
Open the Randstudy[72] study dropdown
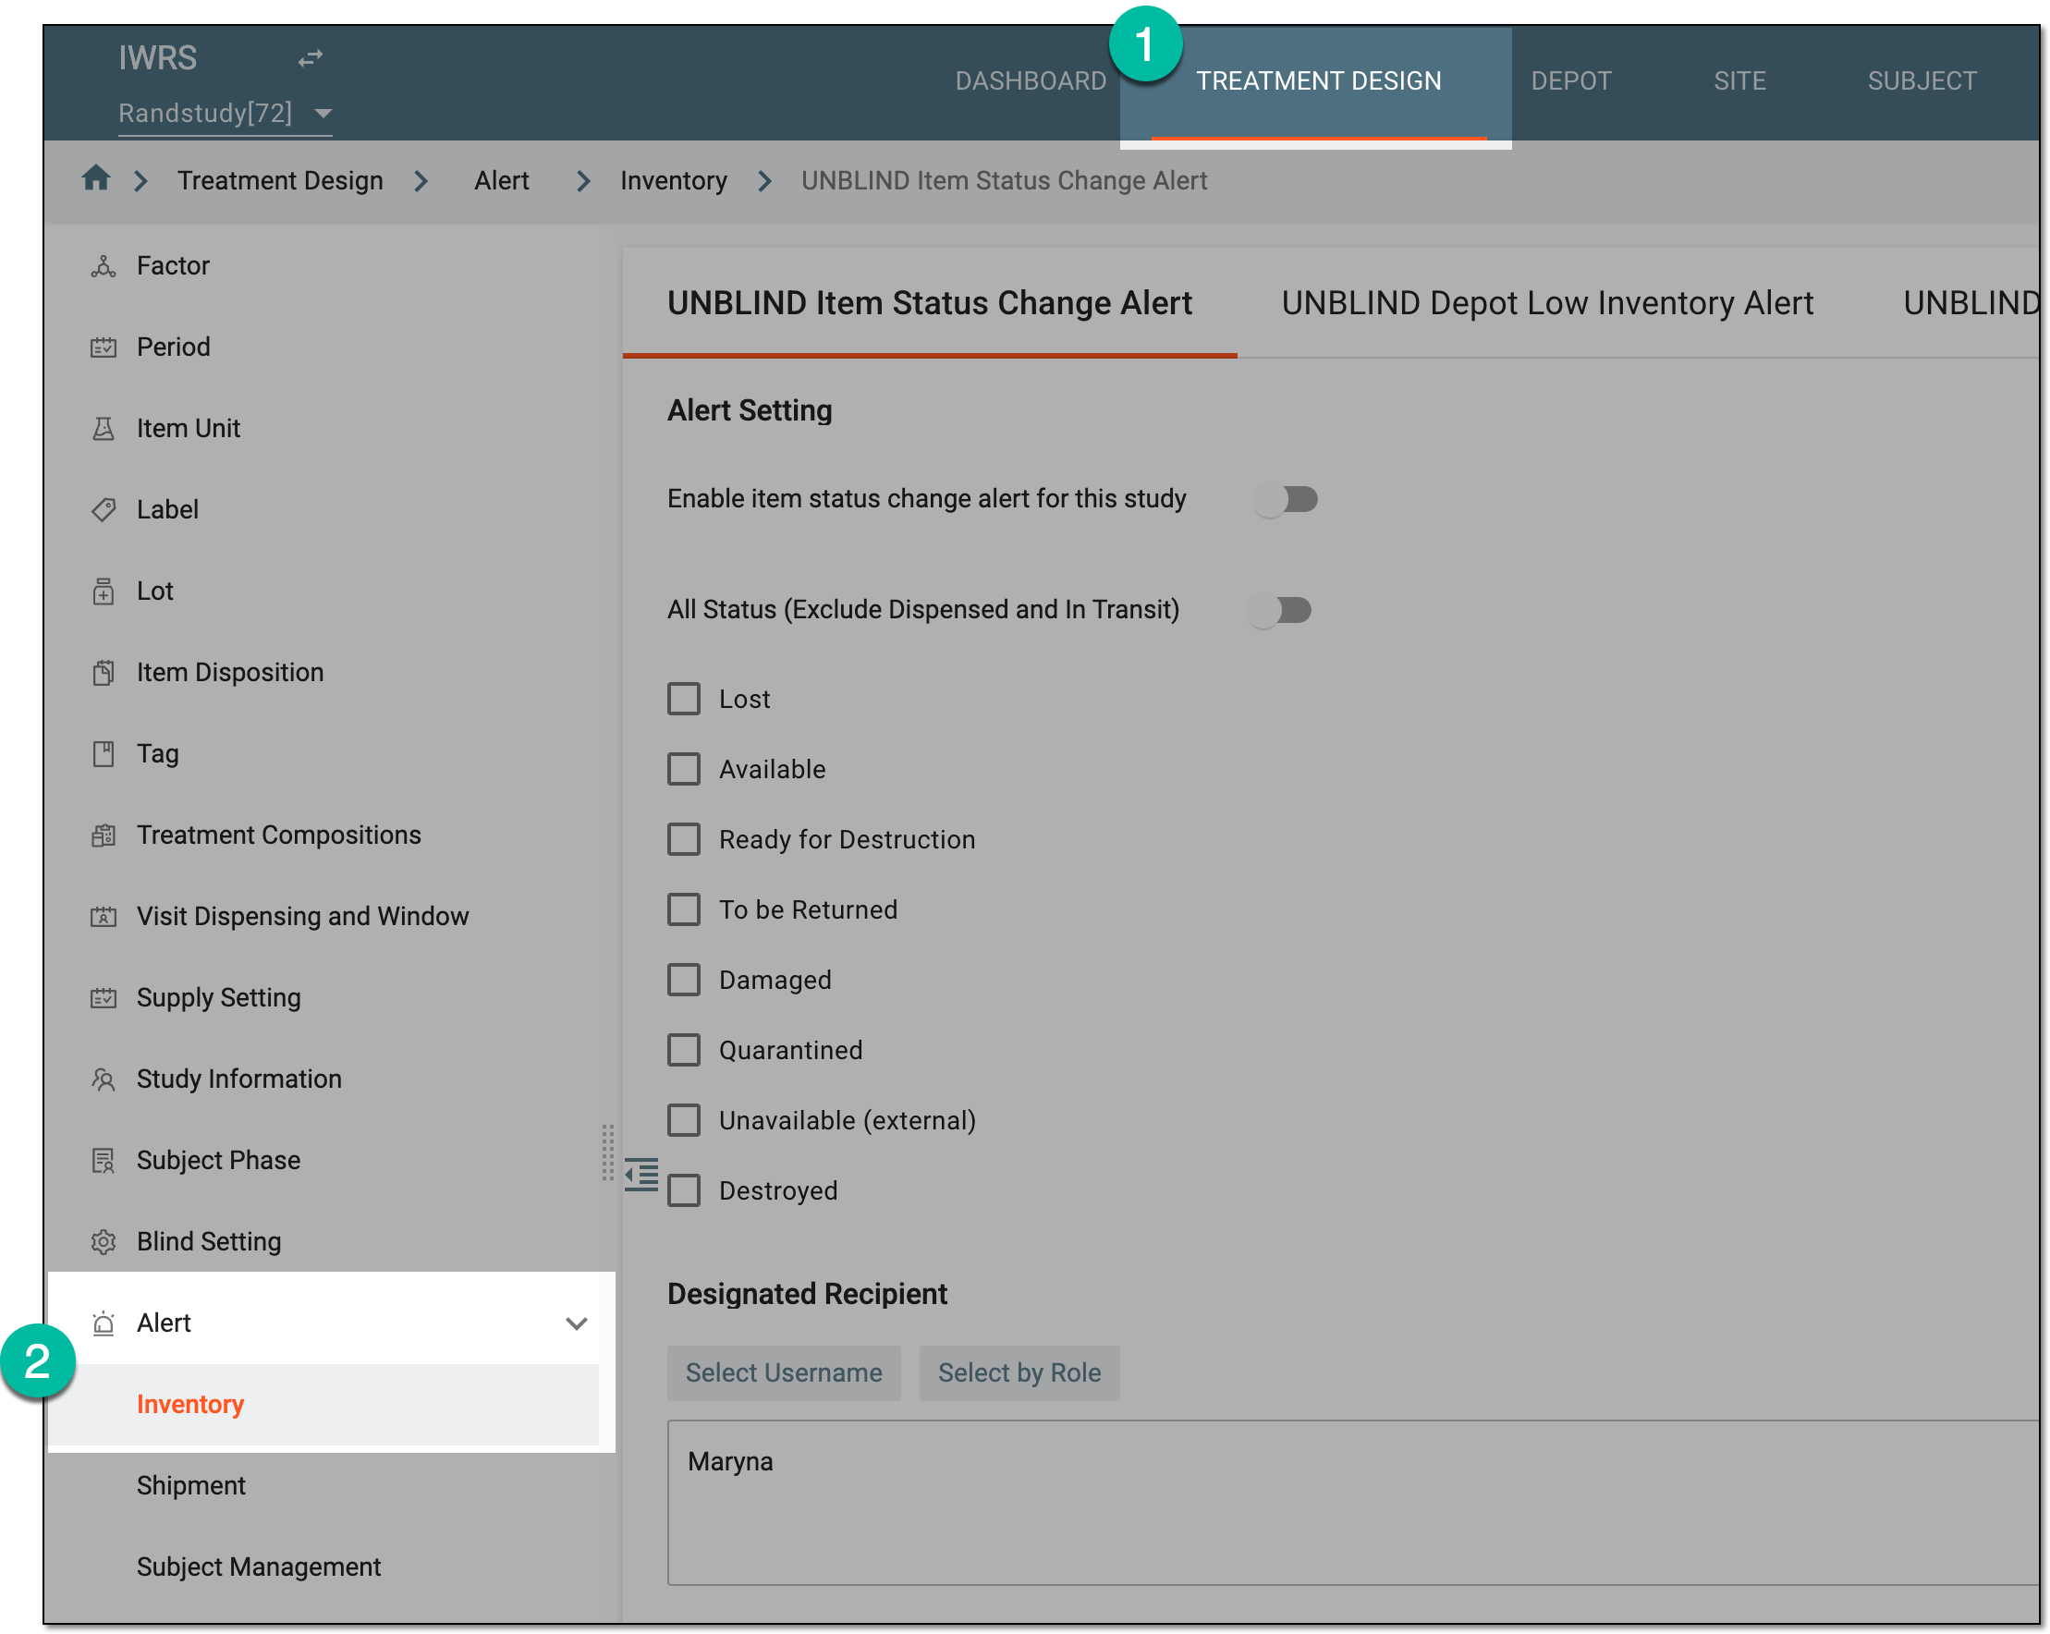pos(226,113)
